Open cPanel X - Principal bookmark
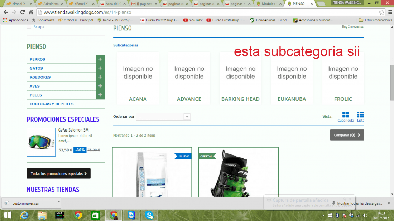This screenshot has width=394, height=221. click(x=76, y=20)
